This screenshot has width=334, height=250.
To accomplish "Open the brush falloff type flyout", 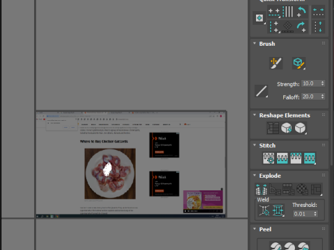I will [261, 91].
